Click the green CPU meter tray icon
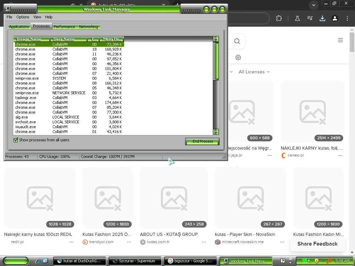 pyautogui.click(x=304, y=261)
